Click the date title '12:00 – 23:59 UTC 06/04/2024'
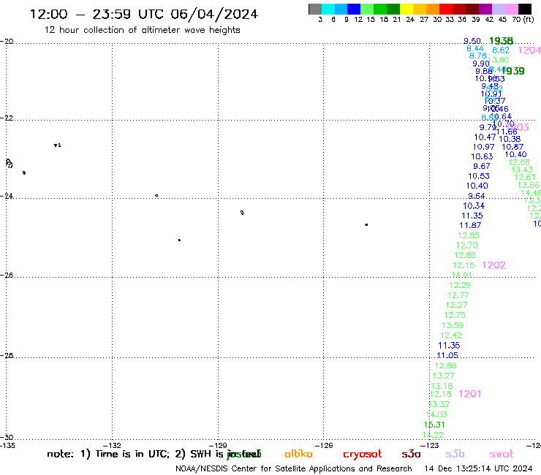Viewport: 541px width, 475px height. [x=144, y=14]
